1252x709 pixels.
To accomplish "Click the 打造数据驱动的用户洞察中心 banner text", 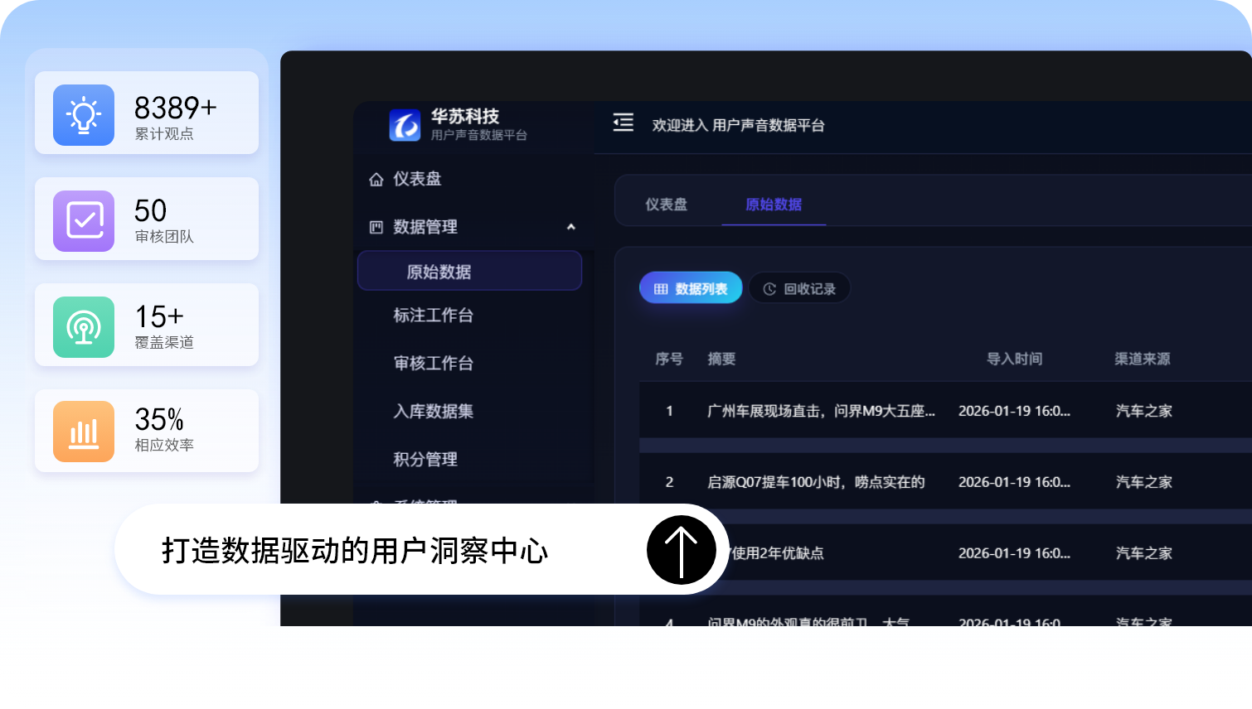I will tap(355, 550).
